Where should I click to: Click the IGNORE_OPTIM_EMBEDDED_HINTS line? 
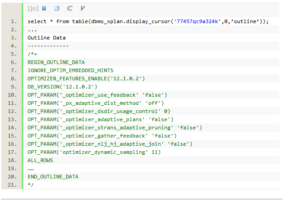(x=70, y=70)
